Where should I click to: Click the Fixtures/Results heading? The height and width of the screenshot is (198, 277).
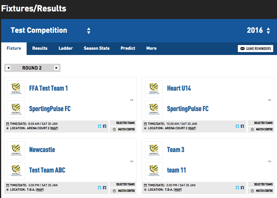click(34, 8)
